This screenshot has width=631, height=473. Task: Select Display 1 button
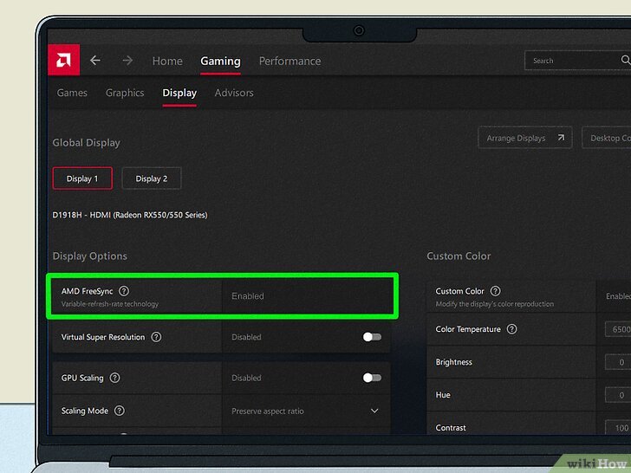point(82,178)
